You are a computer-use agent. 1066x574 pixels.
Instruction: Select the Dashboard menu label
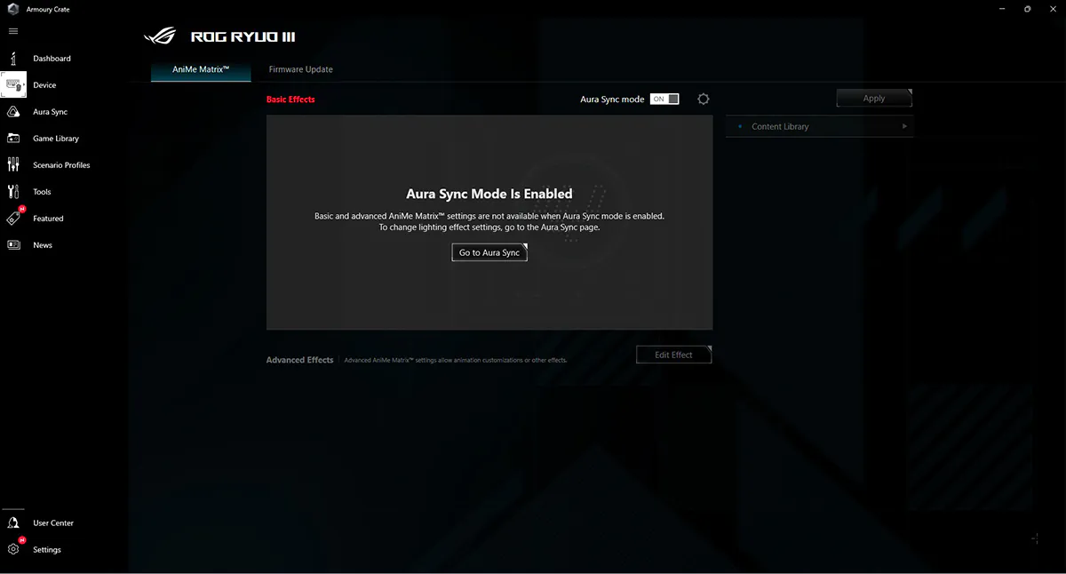tap(52, 59)
